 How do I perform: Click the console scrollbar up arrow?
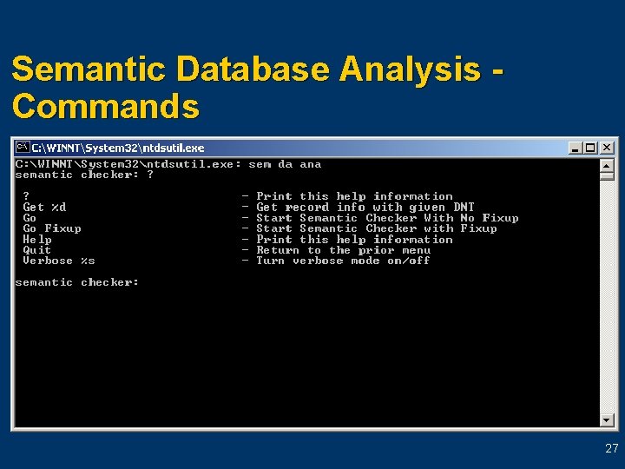pos(606,166)
